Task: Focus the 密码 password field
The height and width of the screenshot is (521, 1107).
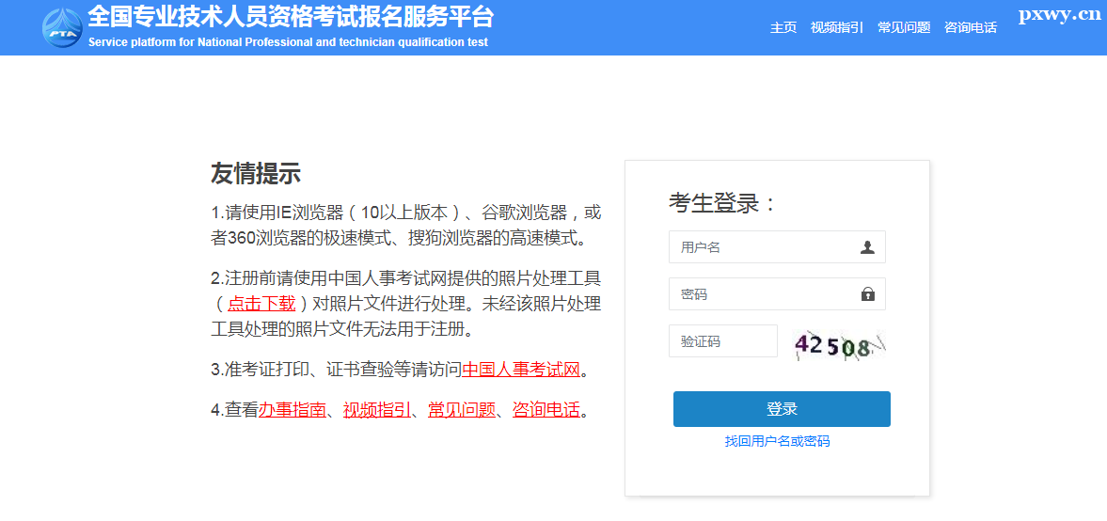Action: (x=762, y=294)
